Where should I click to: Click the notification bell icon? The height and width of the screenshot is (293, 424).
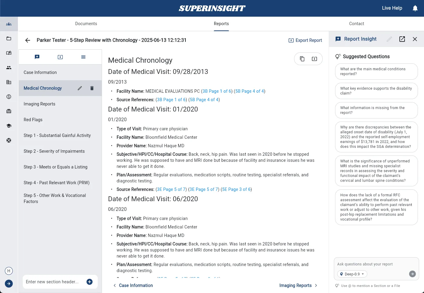pos(415,8)
